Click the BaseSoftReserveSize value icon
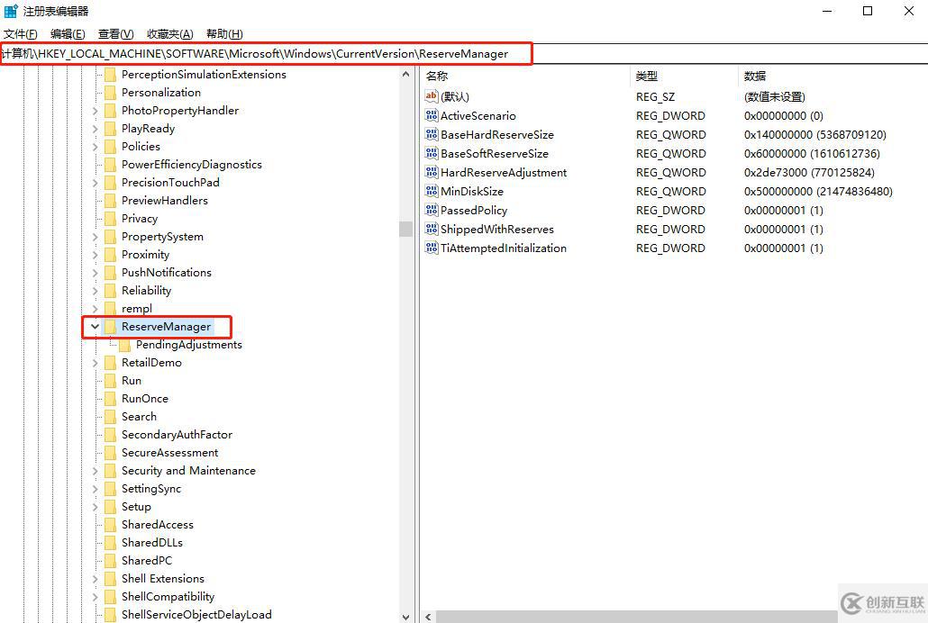 click(x=432, y=153)
